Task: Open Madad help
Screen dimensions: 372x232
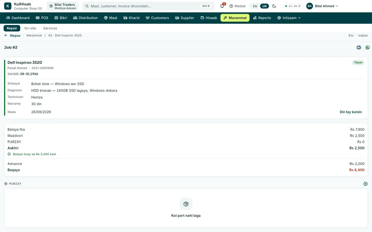Action: click(237, 6)
